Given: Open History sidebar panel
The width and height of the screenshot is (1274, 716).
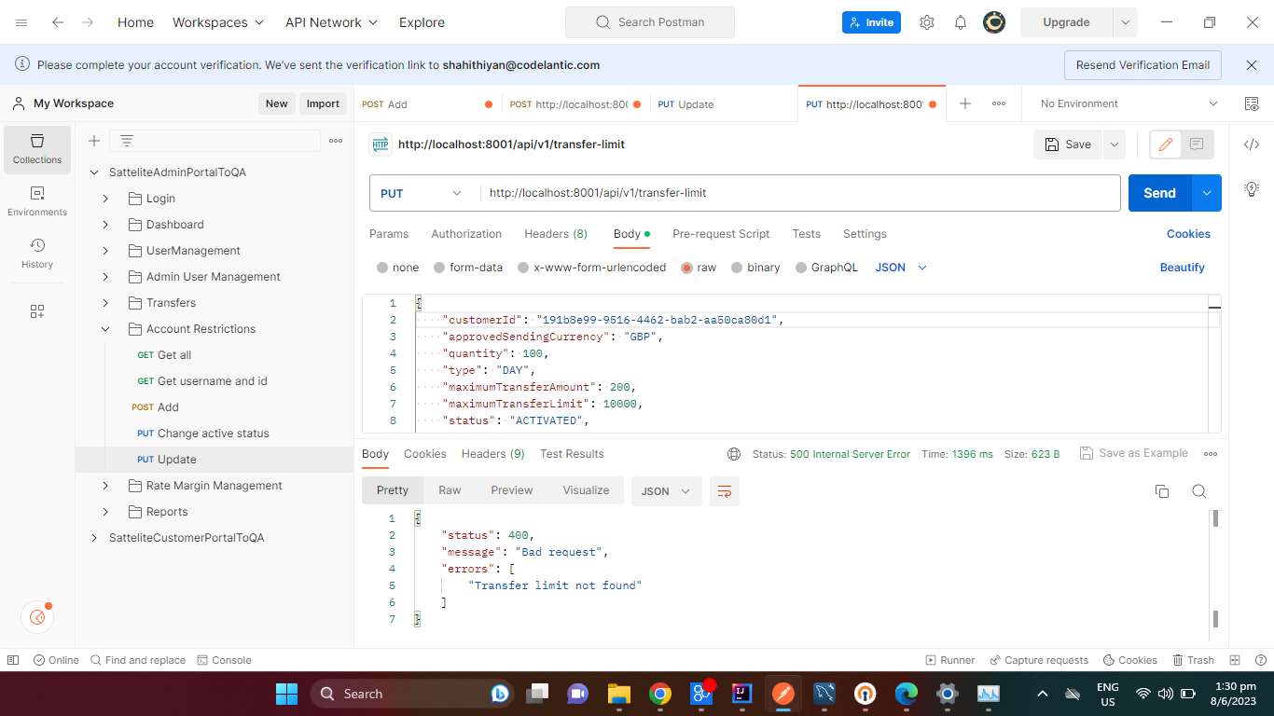Looking at the screenshot, I should (37, 254).
